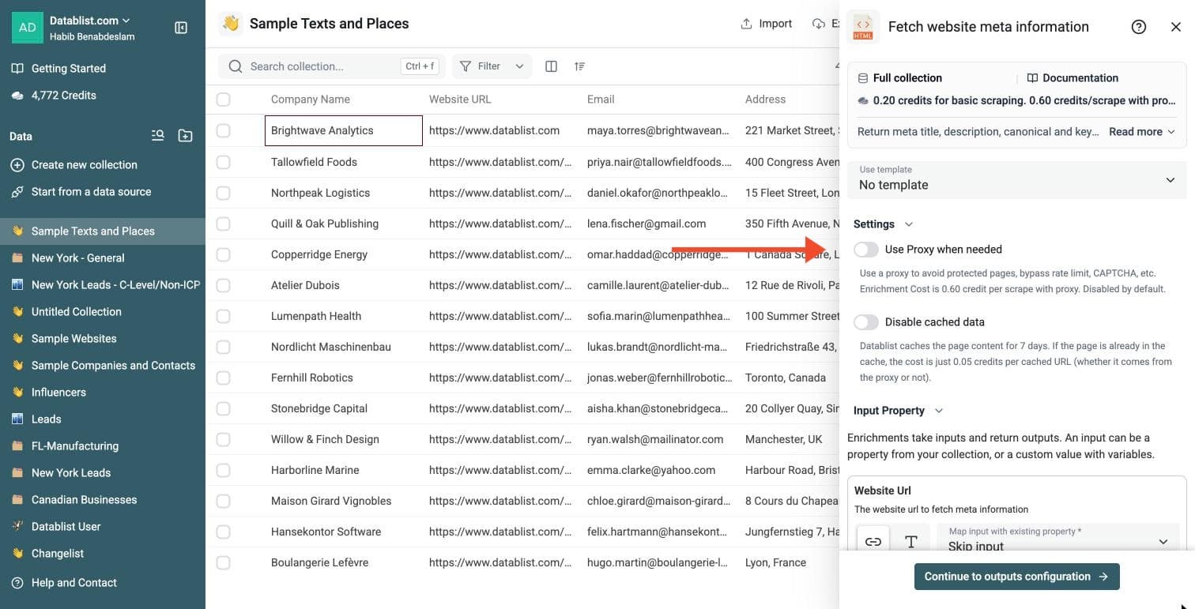The image size is (1195, 609).
Task: Click the AD workspace avatar
Action: tap(27, 28)
